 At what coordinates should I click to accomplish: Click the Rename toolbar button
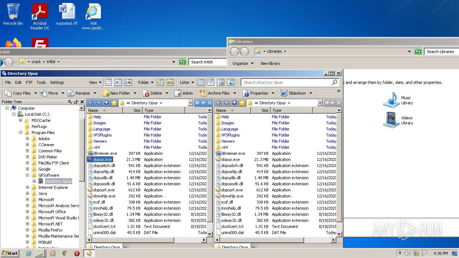(x=79, y=93)
